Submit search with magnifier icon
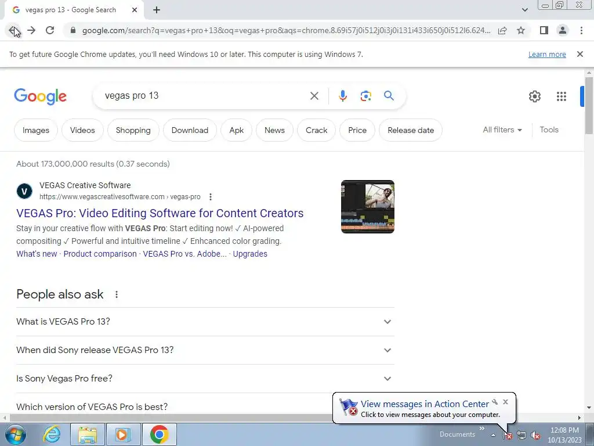The width and height of the screenshot is (594, 446). point(389,96)
